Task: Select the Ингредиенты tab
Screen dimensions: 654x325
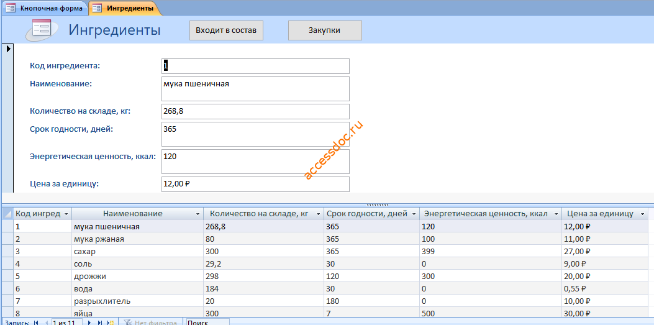Action: click(x=124, y=8)
